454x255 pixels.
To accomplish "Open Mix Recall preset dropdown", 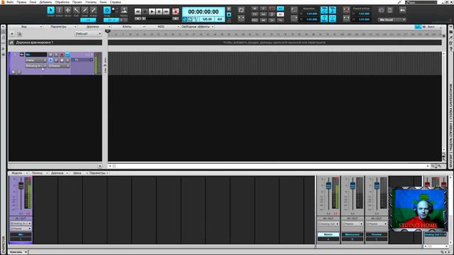I will coord(392,20).
